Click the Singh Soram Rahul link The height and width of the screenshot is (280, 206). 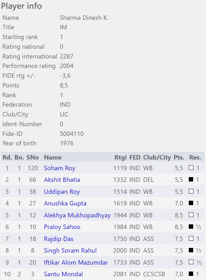(x=70, y=250)
